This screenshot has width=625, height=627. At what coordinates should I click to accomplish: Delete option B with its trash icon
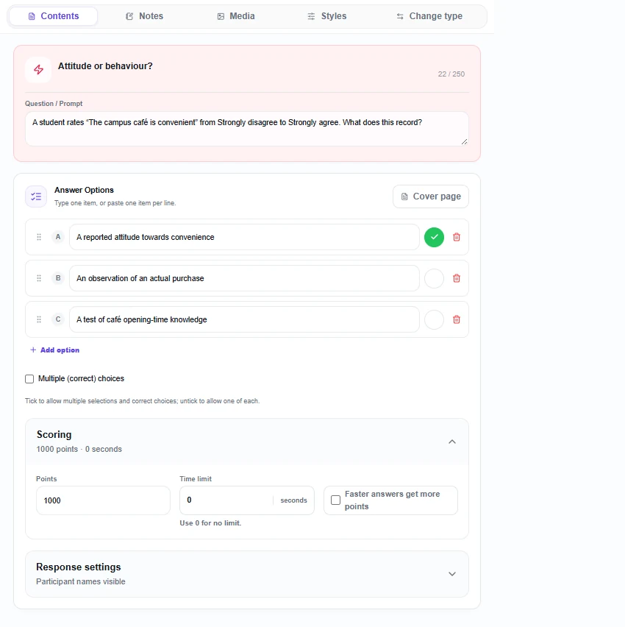pyautogui.click(x=457, y=278)
